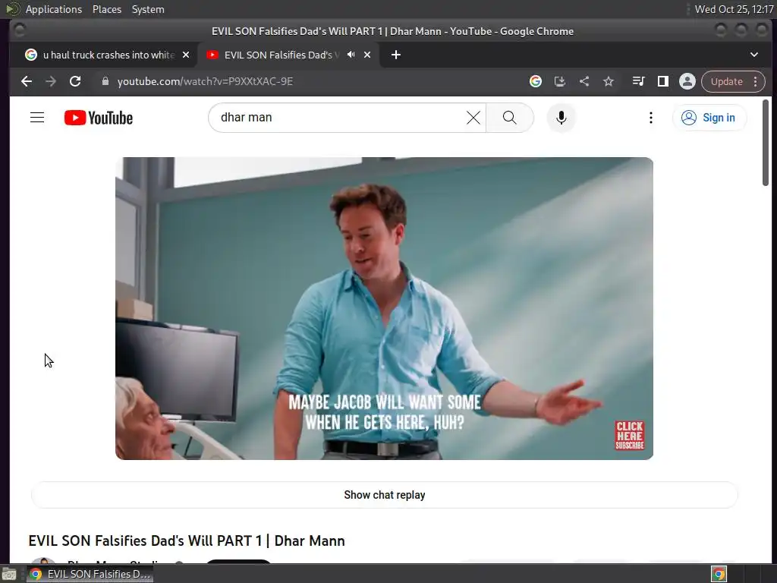
Task: Open the Places menu
Action: [x=106, y=9]
